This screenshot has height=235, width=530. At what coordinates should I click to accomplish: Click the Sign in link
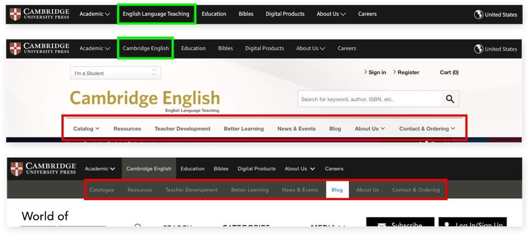pyautogui.click(x=375, y=72)
